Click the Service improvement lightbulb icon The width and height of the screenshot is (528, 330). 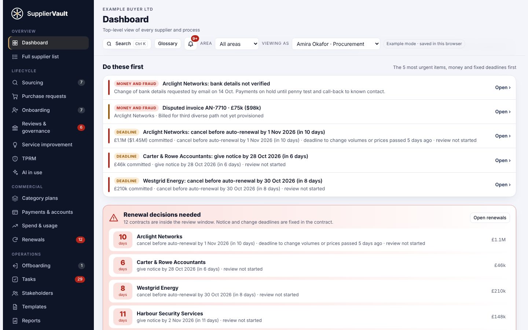[x=15, y=145]
